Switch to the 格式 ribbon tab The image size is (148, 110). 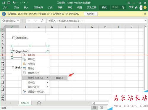coord(104,7)
